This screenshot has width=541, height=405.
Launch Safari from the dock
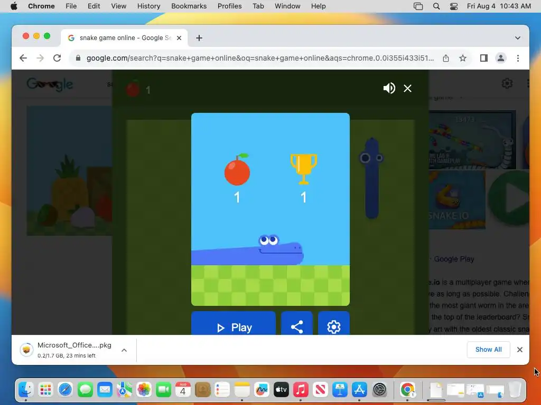coord(65,390)
